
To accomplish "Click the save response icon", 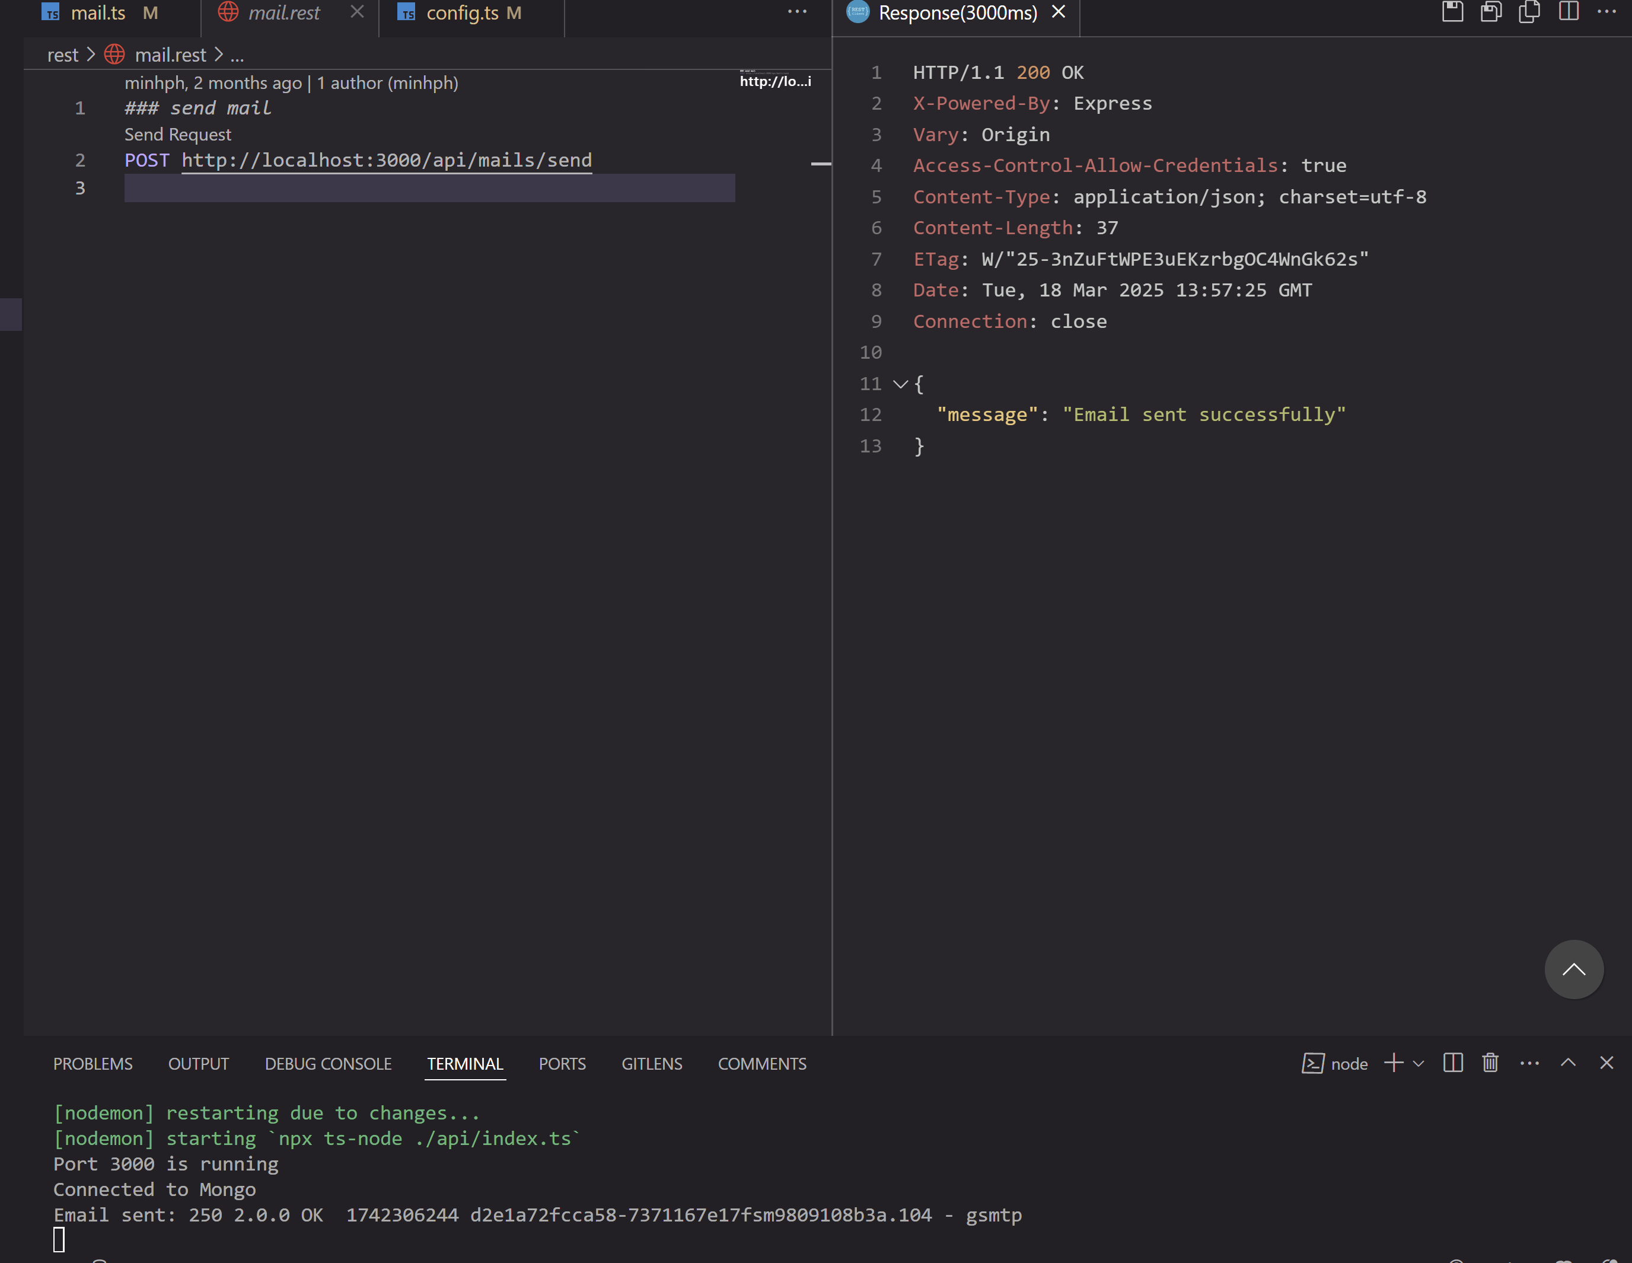I will [1452, 12].
